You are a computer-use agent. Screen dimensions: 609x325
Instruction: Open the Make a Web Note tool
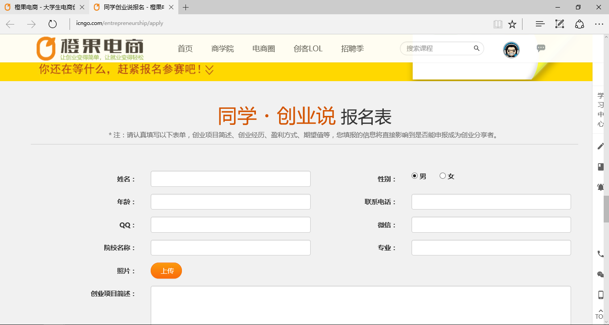pyautogui.click(x=560, y=24)
